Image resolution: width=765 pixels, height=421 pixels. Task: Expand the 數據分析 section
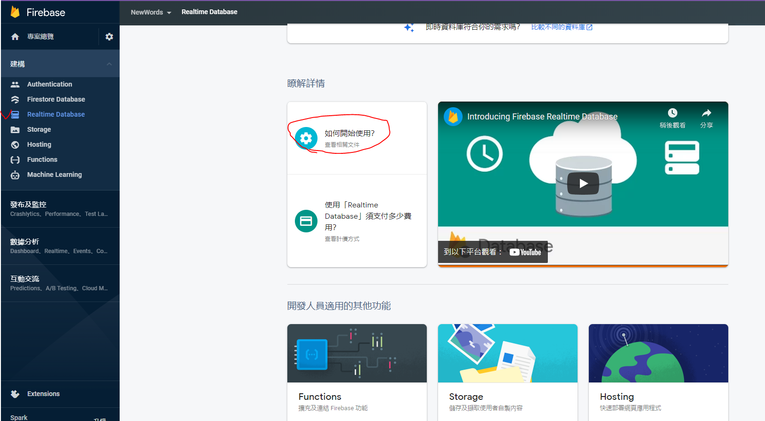click(x=60, y=246)
